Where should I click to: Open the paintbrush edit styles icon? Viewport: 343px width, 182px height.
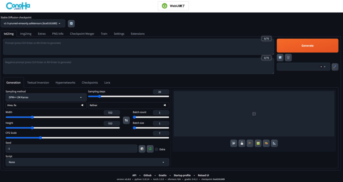(x=335, y=67)
